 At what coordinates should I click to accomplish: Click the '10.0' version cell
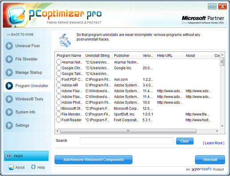[x=146, y=102]
